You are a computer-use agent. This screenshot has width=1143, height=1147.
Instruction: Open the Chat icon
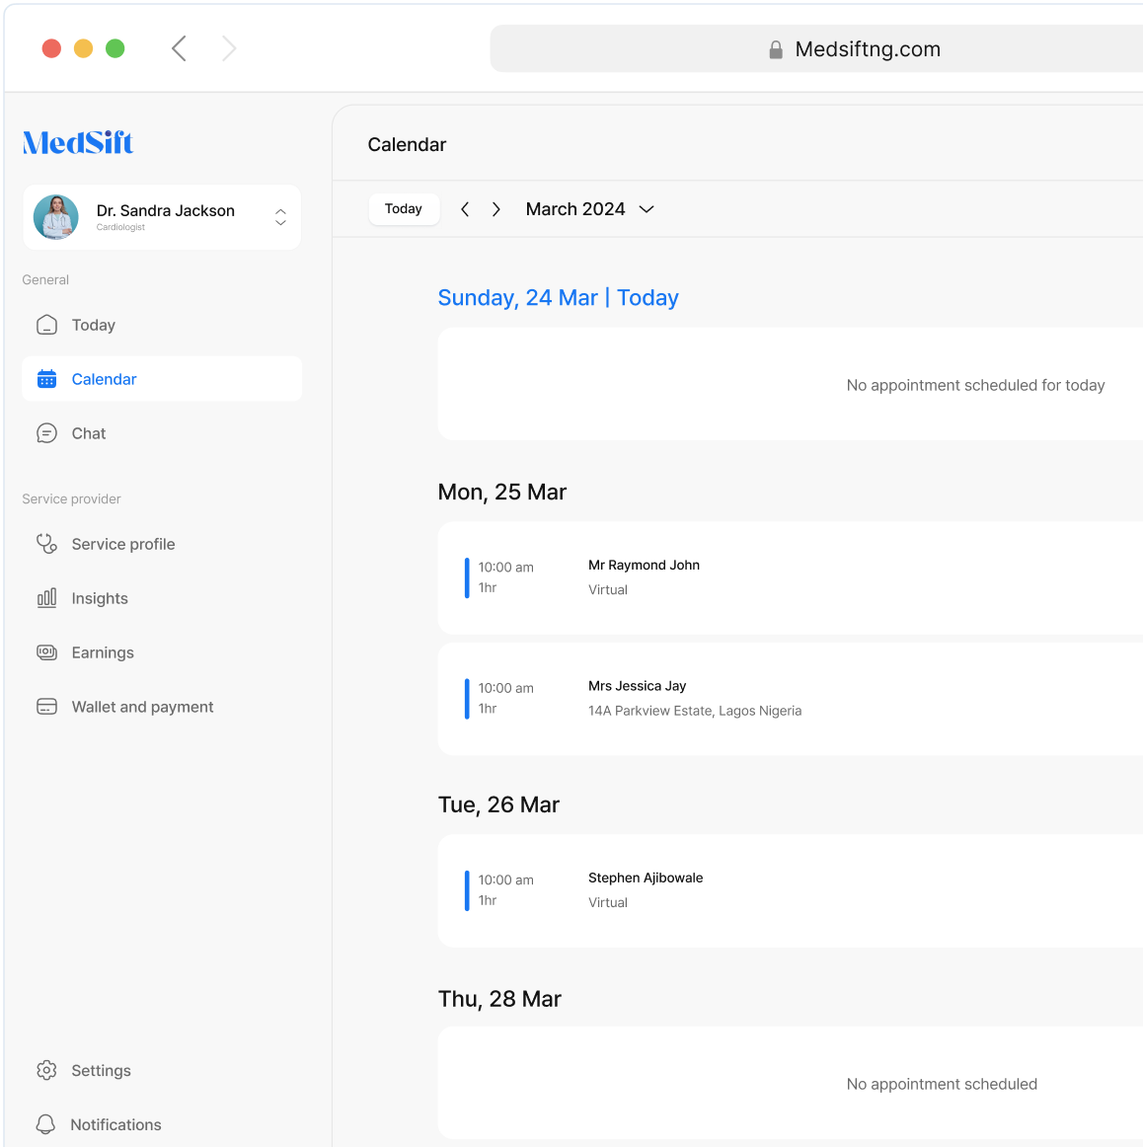pyautogui.click(x=46, y=432)
